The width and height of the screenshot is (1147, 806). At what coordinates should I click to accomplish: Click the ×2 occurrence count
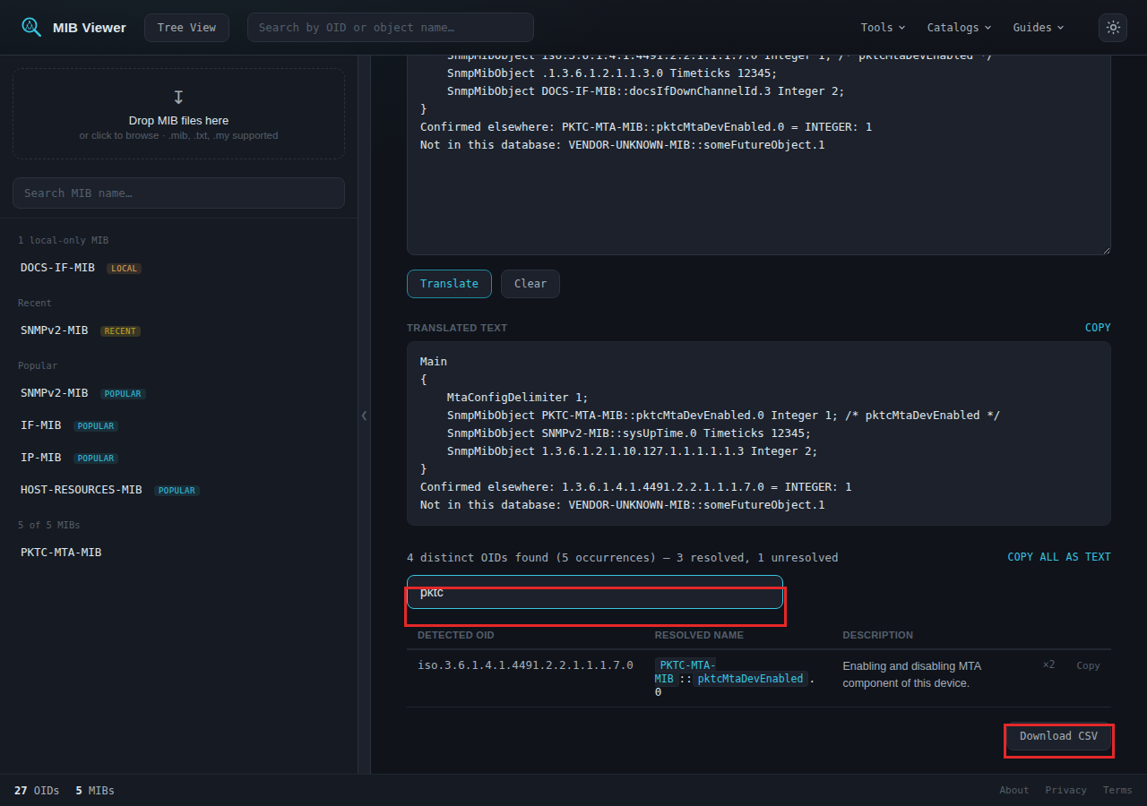tap(1048, 665)
